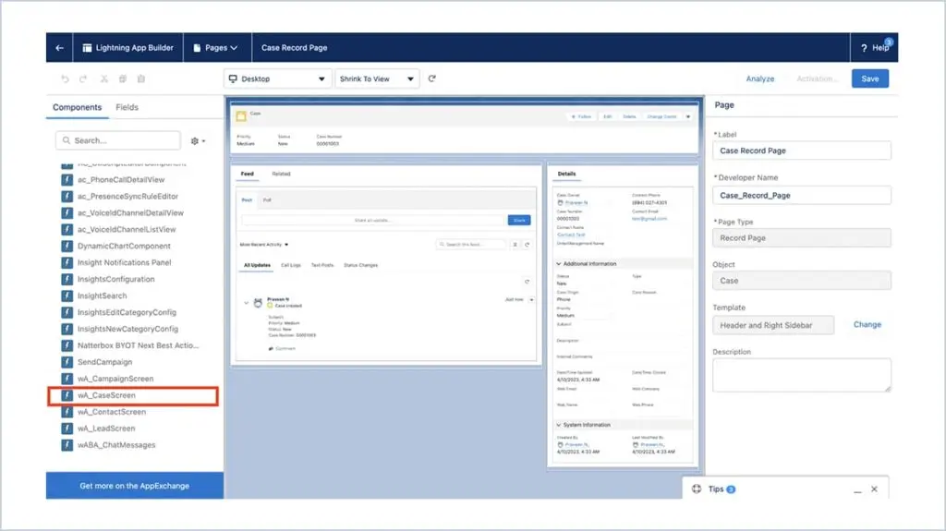Save the Case Record Page
Viewport: 946px width, 531px height.
[x=870, y=78]
